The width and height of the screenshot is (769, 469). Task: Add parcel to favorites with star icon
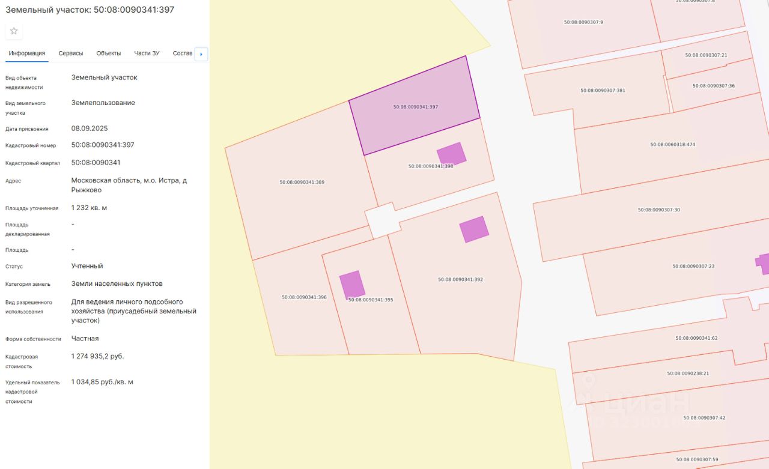coord(14,31)
